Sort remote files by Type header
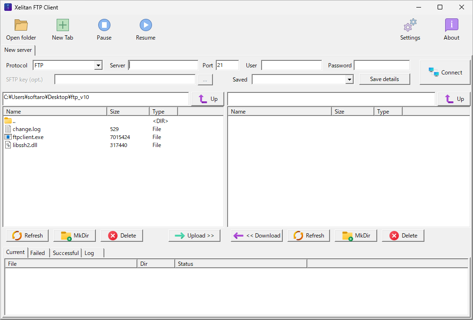473x320 pixels. 388,111
